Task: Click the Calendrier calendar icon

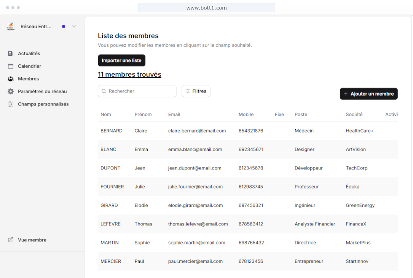Action: [x=11, y=66]
